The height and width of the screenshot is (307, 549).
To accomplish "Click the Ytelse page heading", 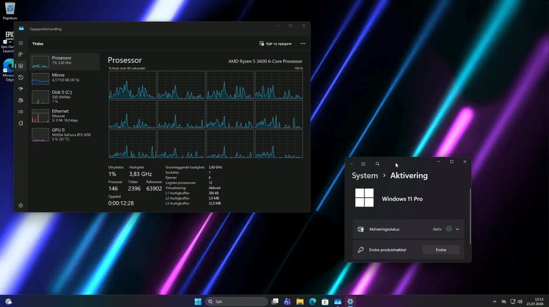I will [x=38, y=44].
